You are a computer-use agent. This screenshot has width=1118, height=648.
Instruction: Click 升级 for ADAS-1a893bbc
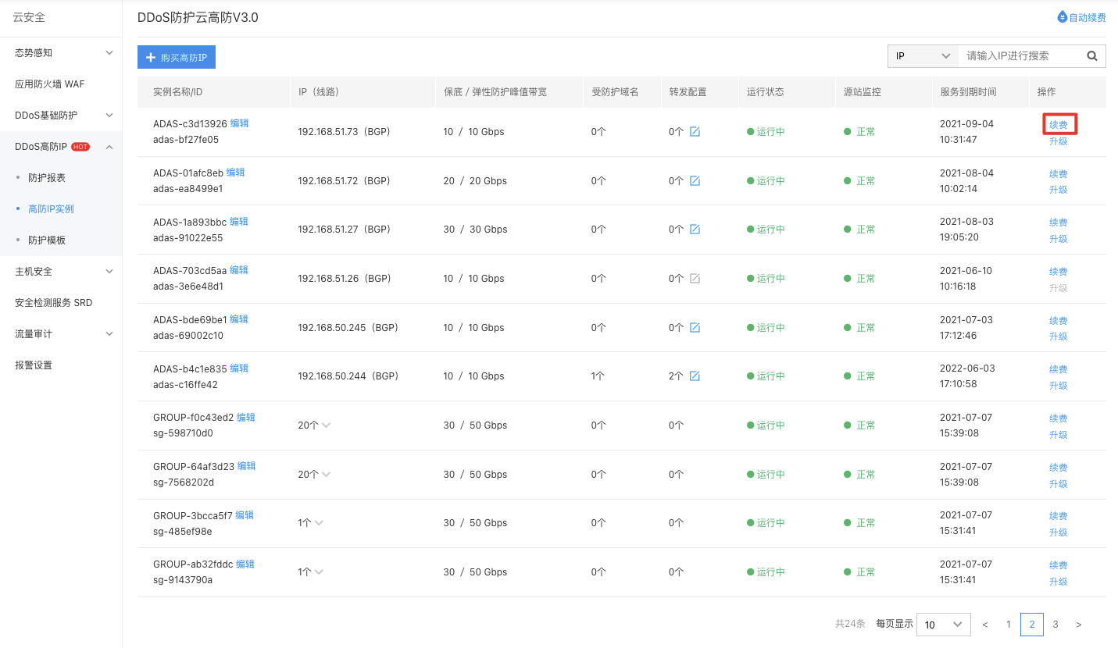(x=1059, y=239)
